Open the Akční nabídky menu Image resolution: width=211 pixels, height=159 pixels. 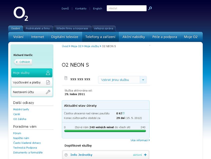pos(134,37)
